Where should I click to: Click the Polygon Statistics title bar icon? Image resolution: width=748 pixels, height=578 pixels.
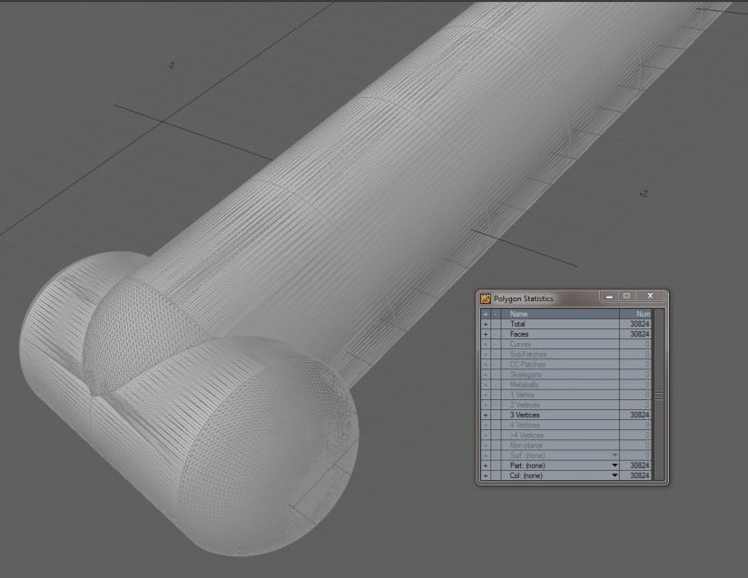click(486, 298)
